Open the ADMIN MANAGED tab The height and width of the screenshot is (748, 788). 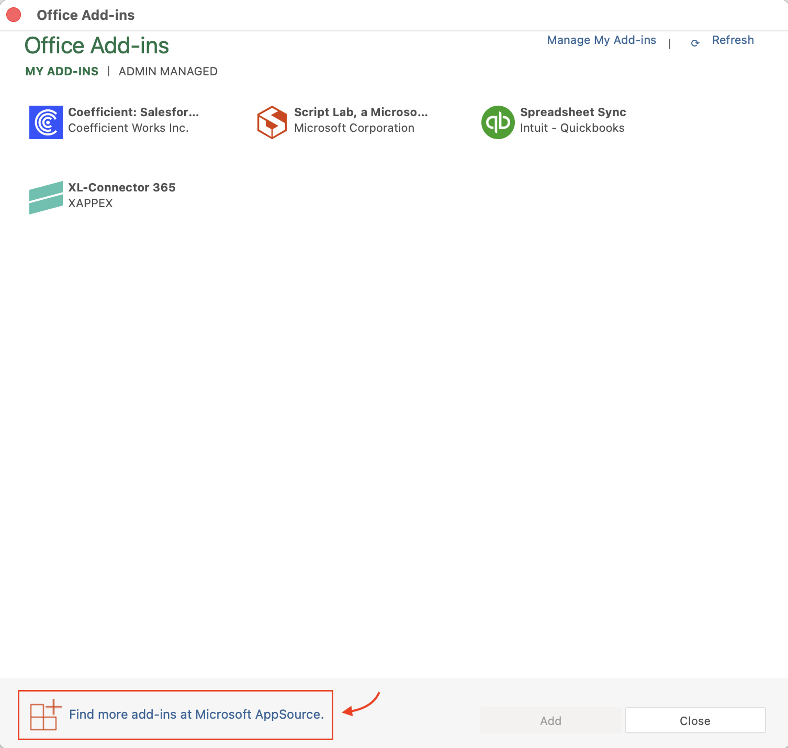pos(168,72)
